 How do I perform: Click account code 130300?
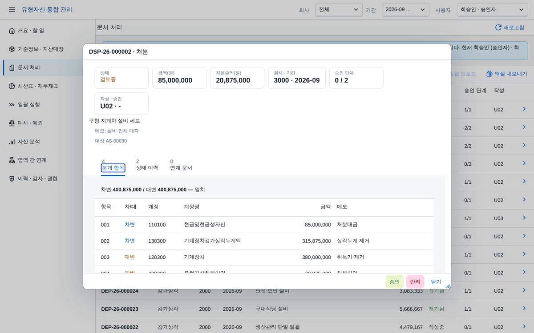157,241
